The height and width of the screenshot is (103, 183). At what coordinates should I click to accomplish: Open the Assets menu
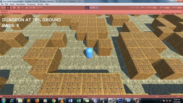coord(12,4)
